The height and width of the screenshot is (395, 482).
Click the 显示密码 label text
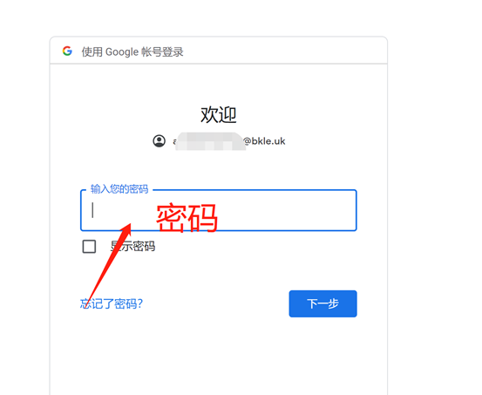click(132, 246)
